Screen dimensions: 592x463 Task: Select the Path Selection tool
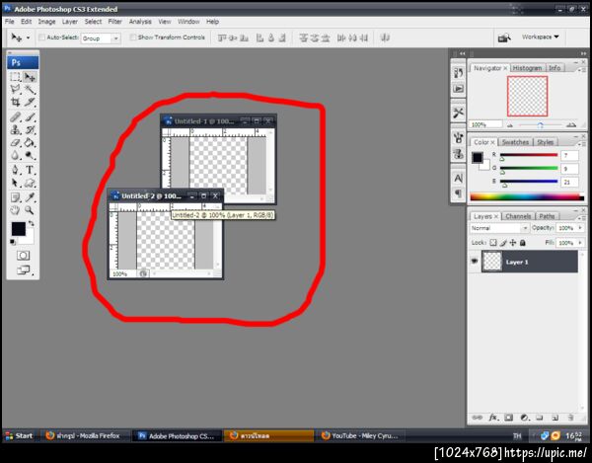[x=16, y=184]
